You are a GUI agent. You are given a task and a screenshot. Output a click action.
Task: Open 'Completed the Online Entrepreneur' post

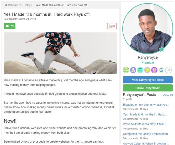click(146, 134)
